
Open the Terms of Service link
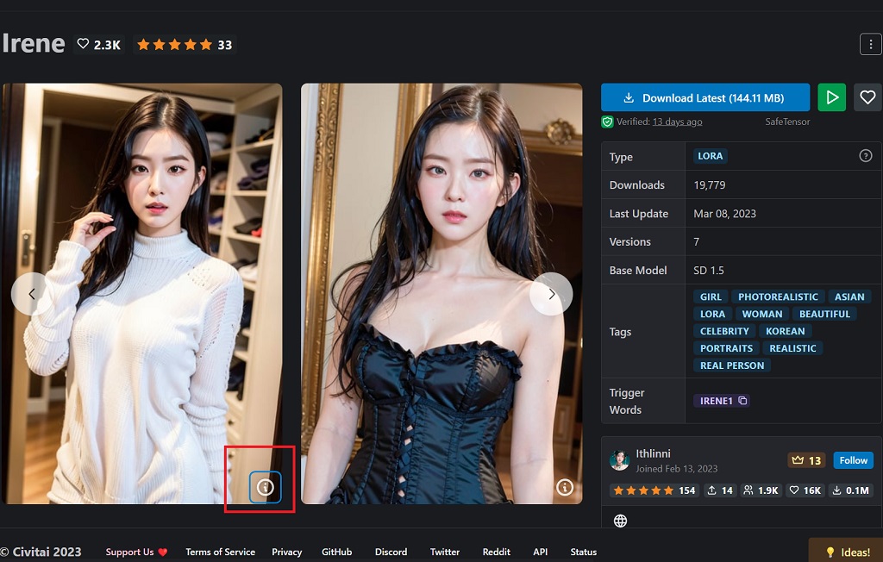pos(220,552)
